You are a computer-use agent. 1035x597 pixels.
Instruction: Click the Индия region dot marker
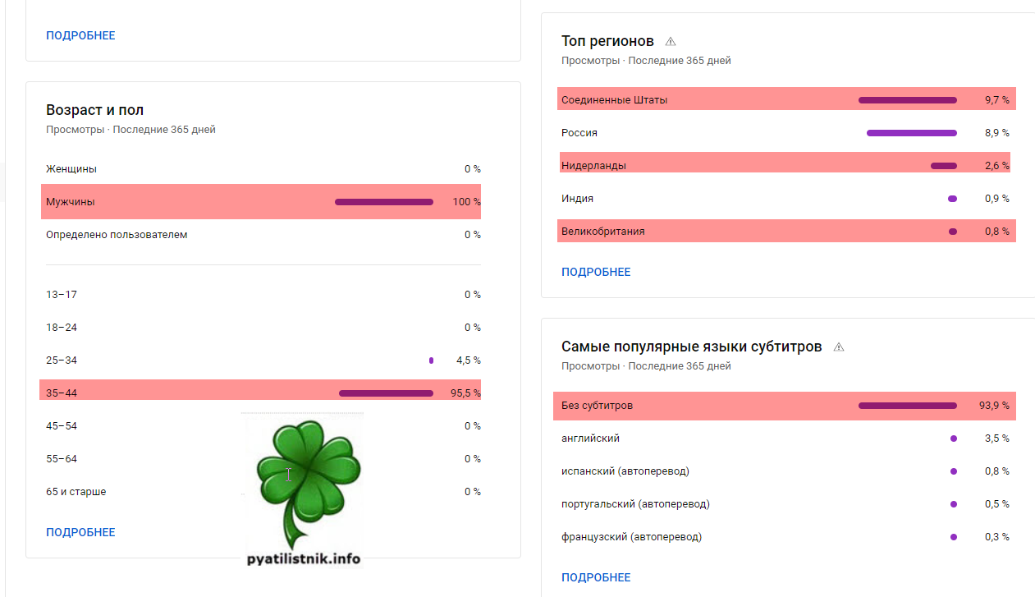pos(952,199)
